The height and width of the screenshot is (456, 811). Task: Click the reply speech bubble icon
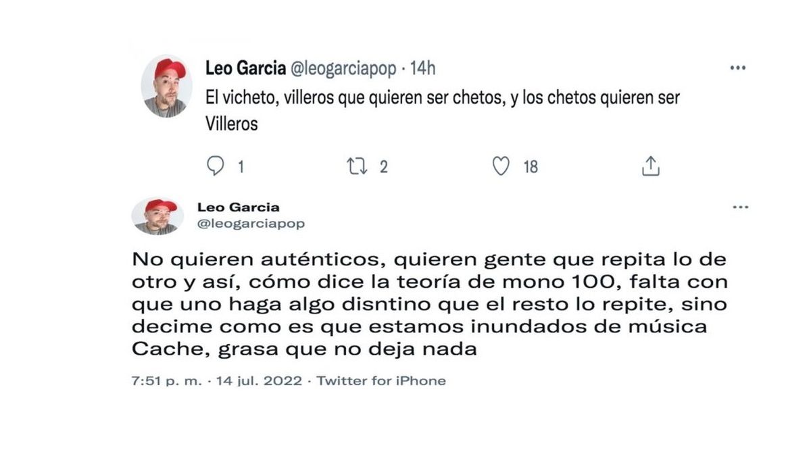click(214, 166)
